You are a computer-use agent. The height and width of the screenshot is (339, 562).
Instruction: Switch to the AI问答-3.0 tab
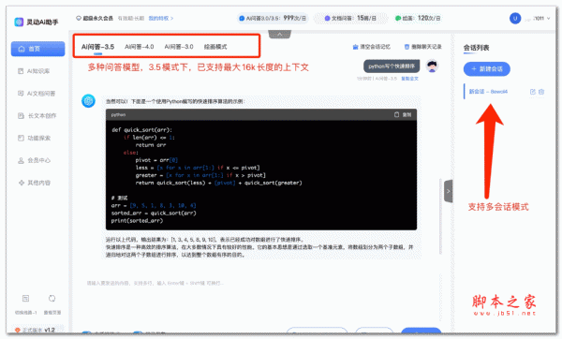tap(179, 47)
